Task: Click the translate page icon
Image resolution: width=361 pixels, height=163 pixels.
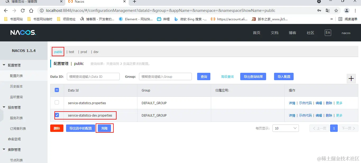Action: (328, 11)
